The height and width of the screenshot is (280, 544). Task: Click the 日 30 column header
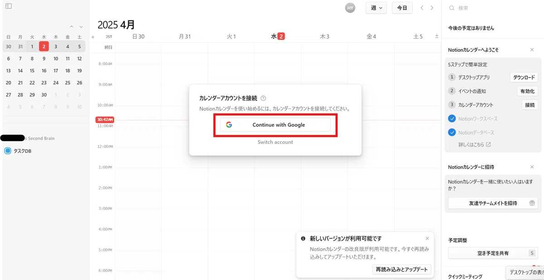tap(138, 37)
